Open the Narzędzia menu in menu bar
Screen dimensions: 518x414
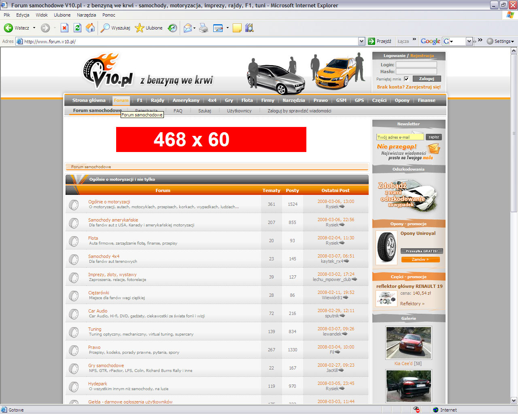click(x=86, y=15)
